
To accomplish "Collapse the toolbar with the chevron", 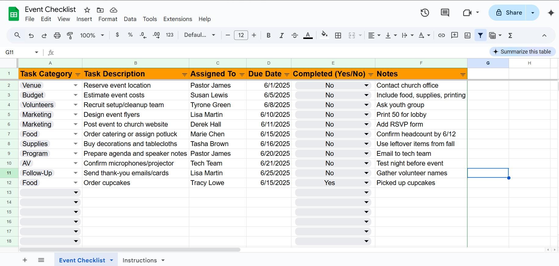I will [544, 35].
